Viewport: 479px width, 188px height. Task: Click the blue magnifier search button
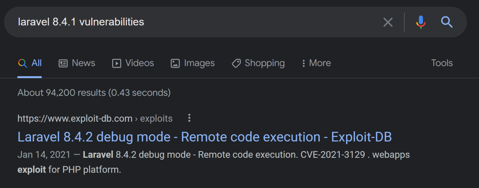[447, 22]
